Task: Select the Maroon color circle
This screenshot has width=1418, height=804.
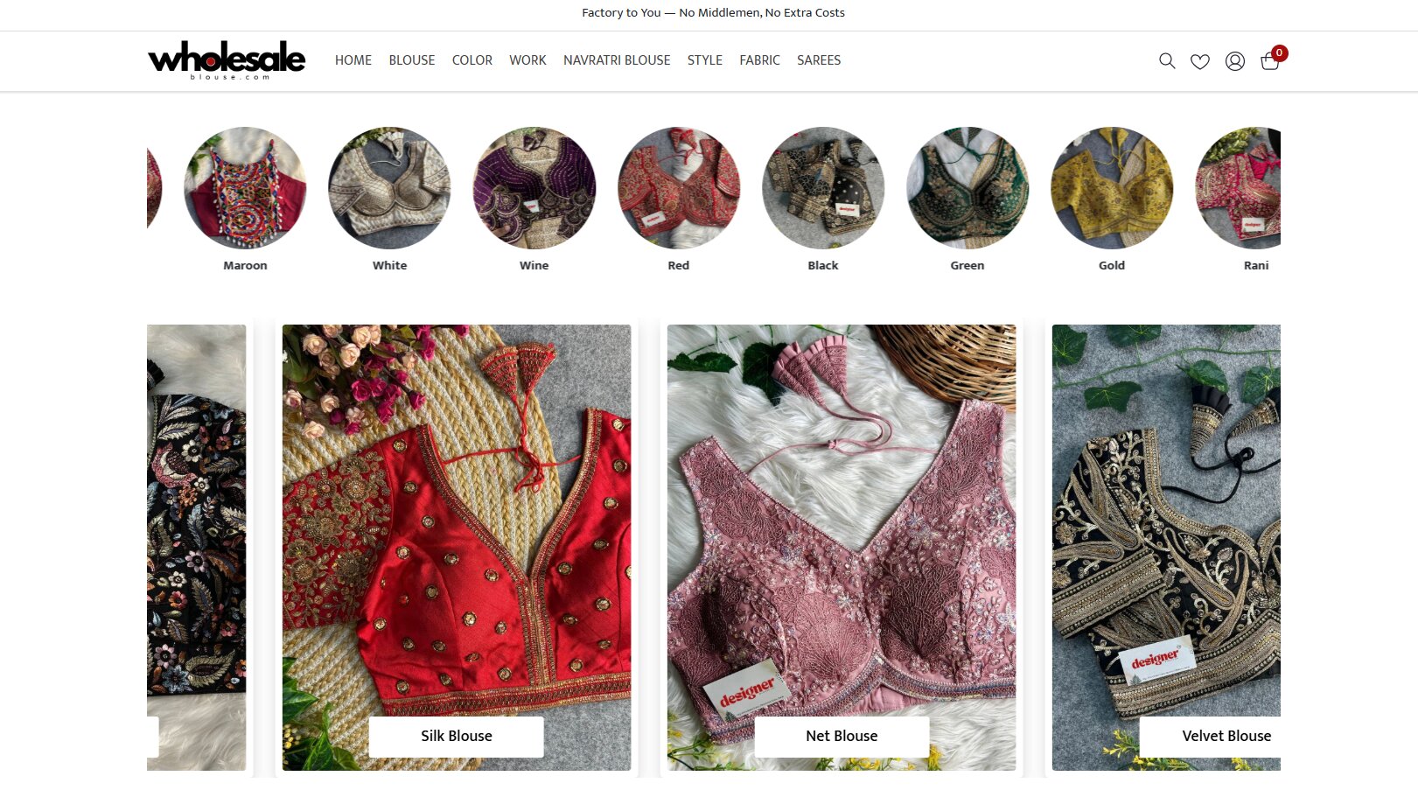Action: coord(245,188)
